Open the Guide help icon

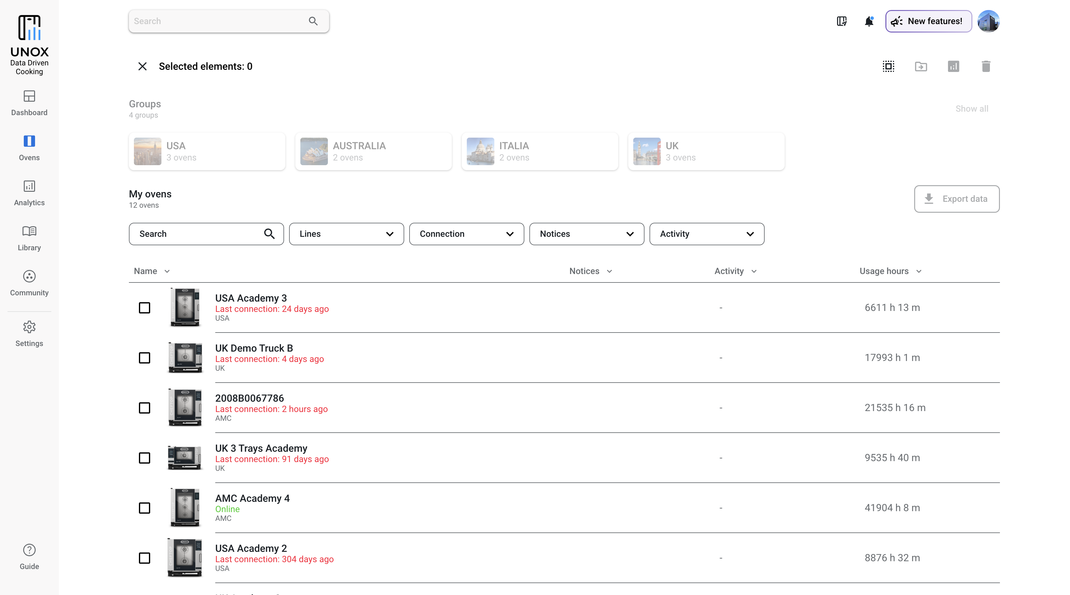coord(29,557)
